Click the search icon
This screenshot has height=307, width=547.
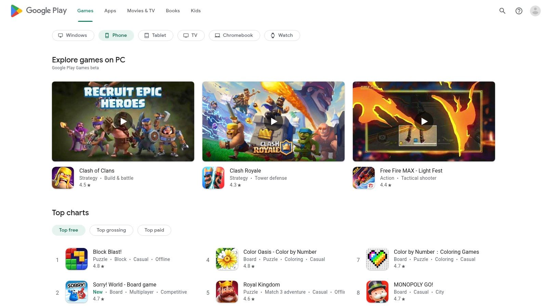pyautogui.click(x=502, y=11)
